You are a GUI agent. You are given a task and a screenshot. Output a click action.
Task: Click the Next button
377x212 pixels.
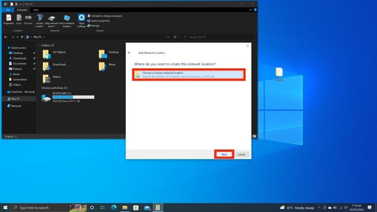[224, 154]
